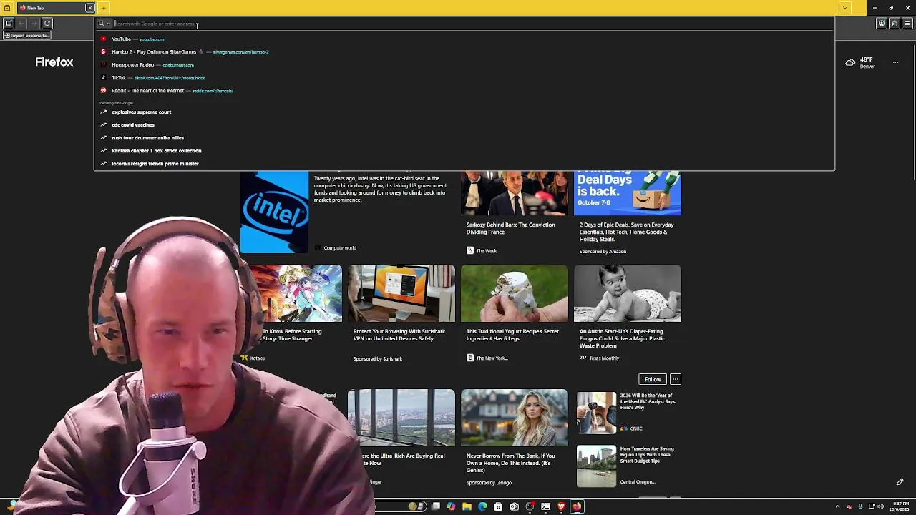Open the Sarkozy Behind Bars article
Screen dimensions: 916x515
(x=515, y=213)
